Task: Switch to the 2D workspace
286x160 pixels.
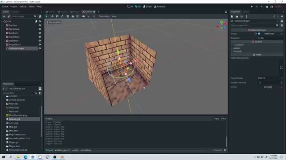Action: (x=130, y=7)
